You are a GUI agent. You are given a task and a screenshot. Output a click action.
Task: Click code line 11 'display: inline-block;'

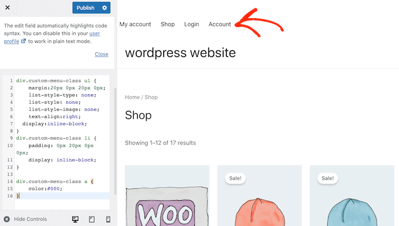[x=62, y=160]
